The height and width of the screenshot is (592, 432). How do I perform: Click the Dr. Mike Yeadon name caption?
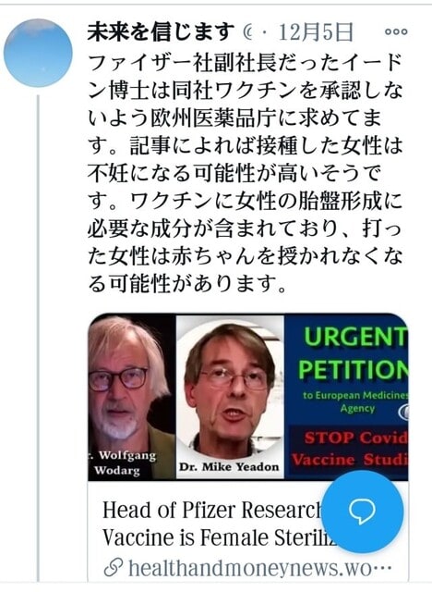(x=229, y=466)
